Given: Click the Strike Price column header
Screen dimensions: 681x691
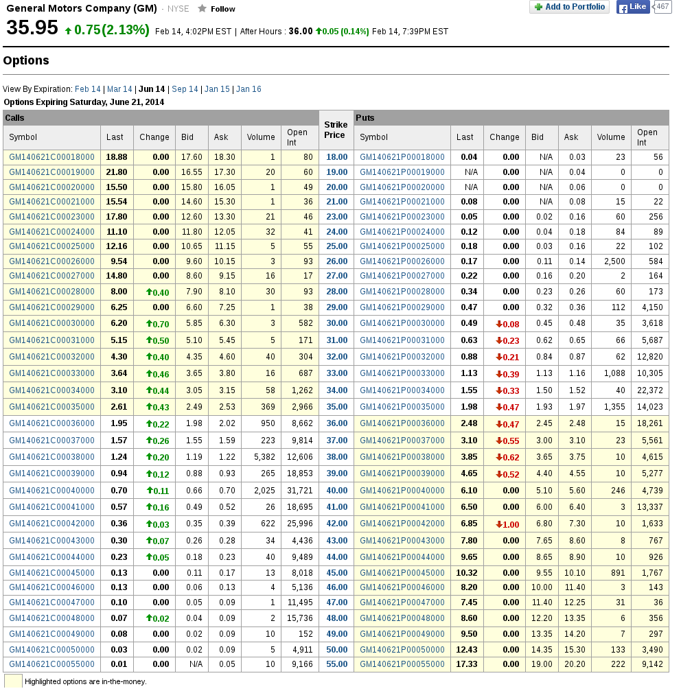Looking at the screenshot, I should click(336, 130).
